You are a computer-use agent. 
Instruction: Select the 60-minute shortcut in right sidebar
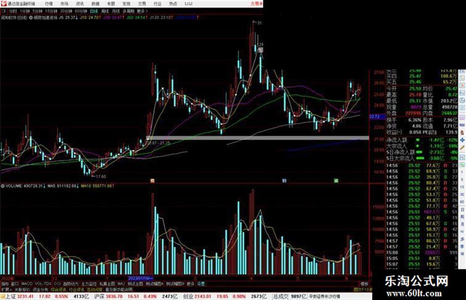point(463,201)
